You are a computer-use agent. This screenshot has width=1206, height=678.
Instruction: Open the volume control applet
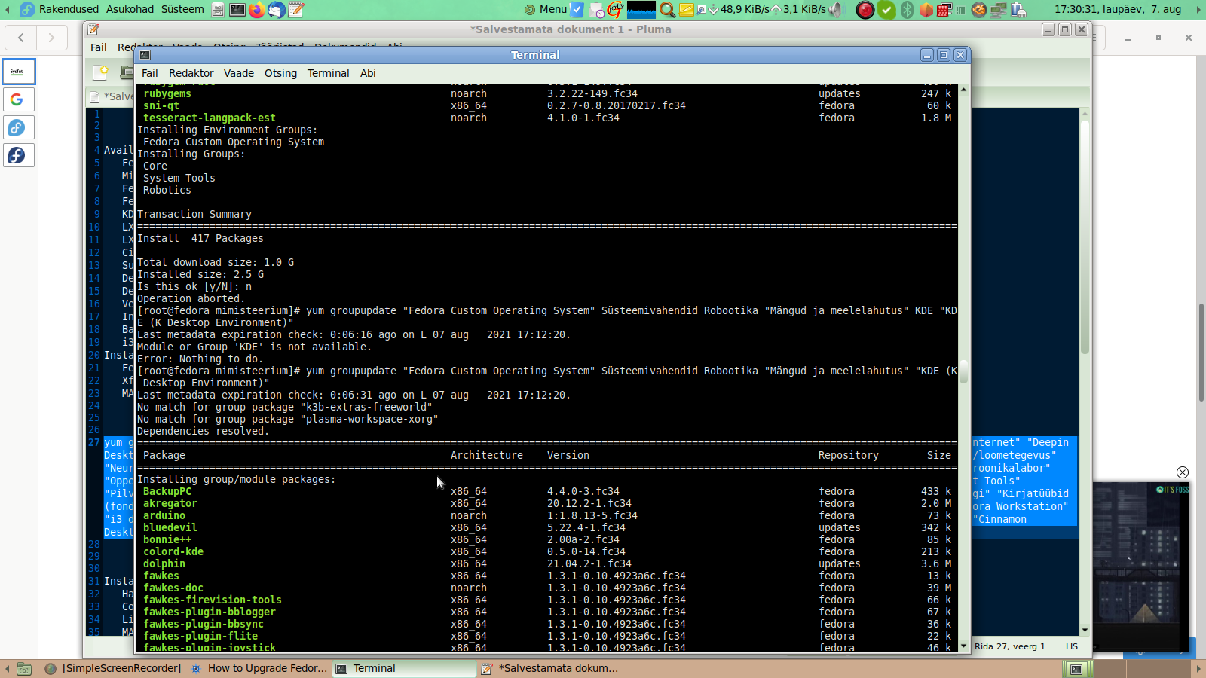pos(837,10)
